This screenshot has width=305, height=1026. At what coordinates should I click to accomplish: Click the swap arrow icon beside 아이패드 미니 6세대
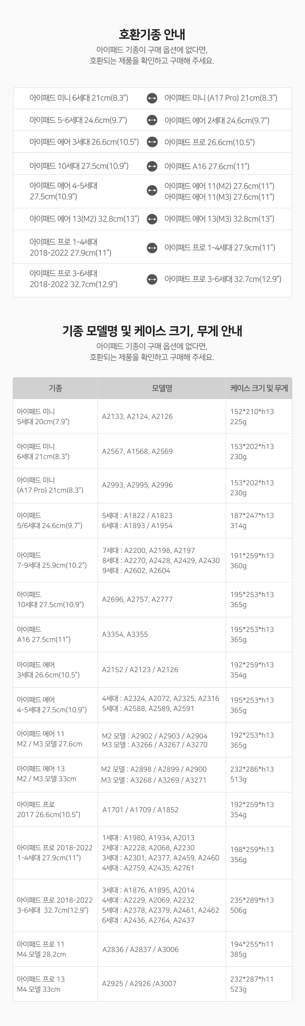pyautogui.click(x=152, y=98)
